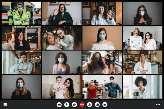Image resolution: width=164 pixels, height=109 pixels.
Task: Select the three masked women selfie tile
Action: click(102, 62)
